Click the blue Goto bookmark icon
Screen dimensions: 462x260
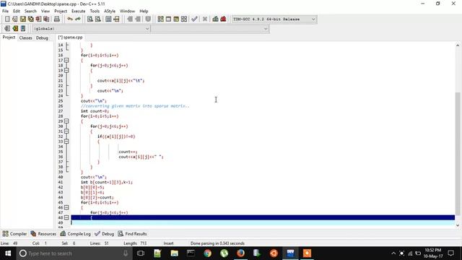coord(23,29)
